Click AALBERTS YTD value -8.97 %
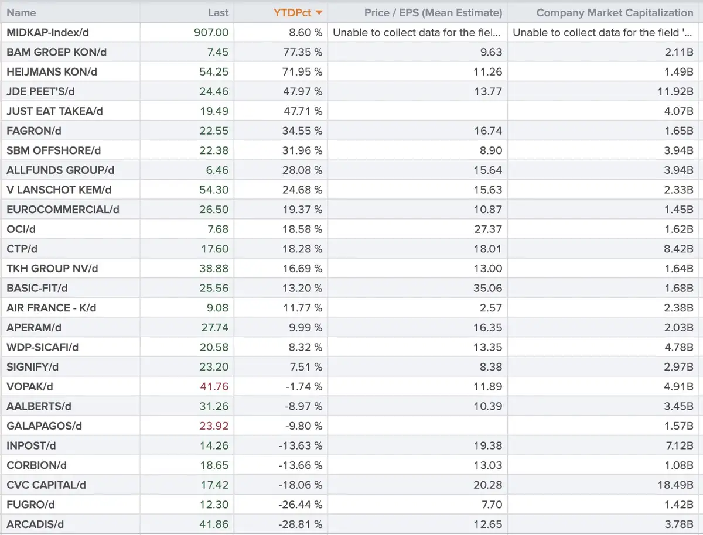This screenshot has height=535, width=703. (x=304, y=406)
